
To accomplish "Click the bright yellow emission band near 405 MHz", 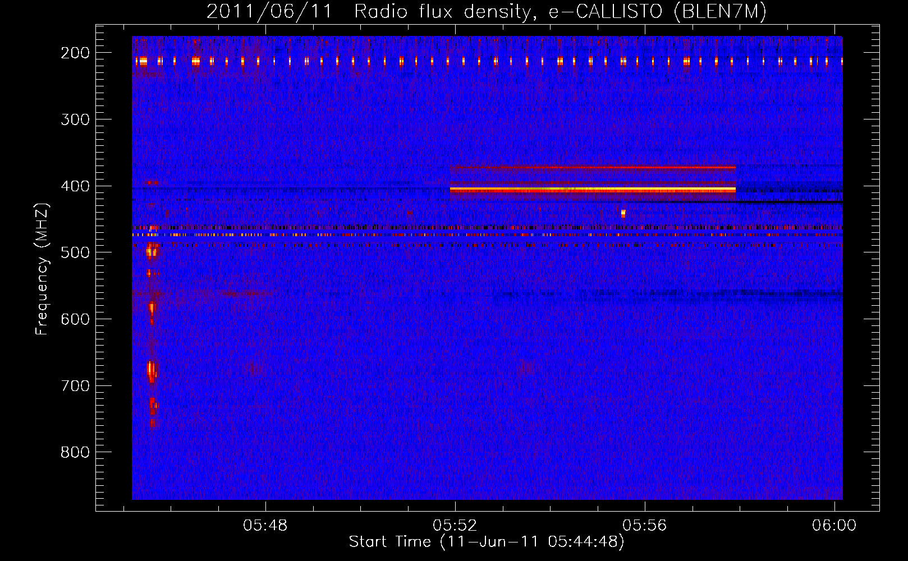I will coord(593,190).
